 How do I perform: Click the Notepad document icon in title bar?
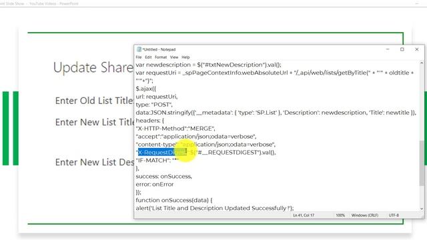click(x=139, y=49)
